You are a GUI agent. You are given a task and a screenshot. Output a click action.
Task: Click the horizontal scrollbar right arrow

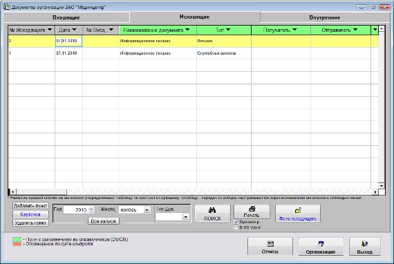[x=375, y=192]
